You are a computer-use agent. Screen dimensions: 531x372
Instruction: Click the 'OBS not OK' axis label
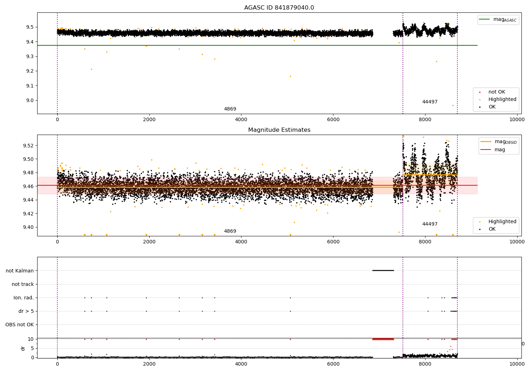pos(19,325)
